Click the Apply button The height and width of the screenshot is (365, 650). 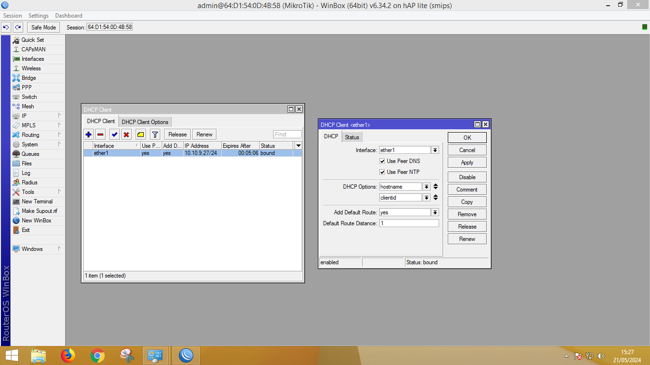[x=467, y=163]
